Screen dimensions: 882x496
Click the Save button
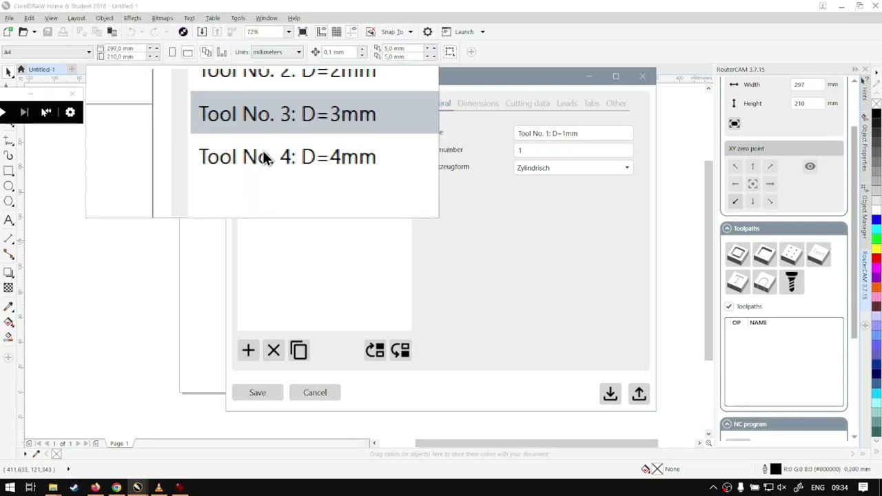click(257, 393)
